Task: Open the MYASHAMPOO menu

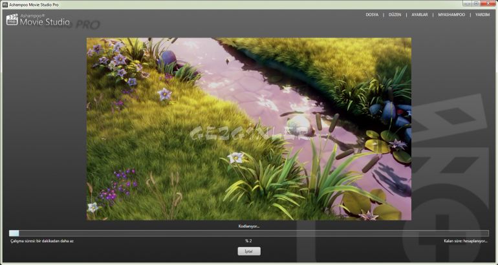Action: tap(451, 15)
